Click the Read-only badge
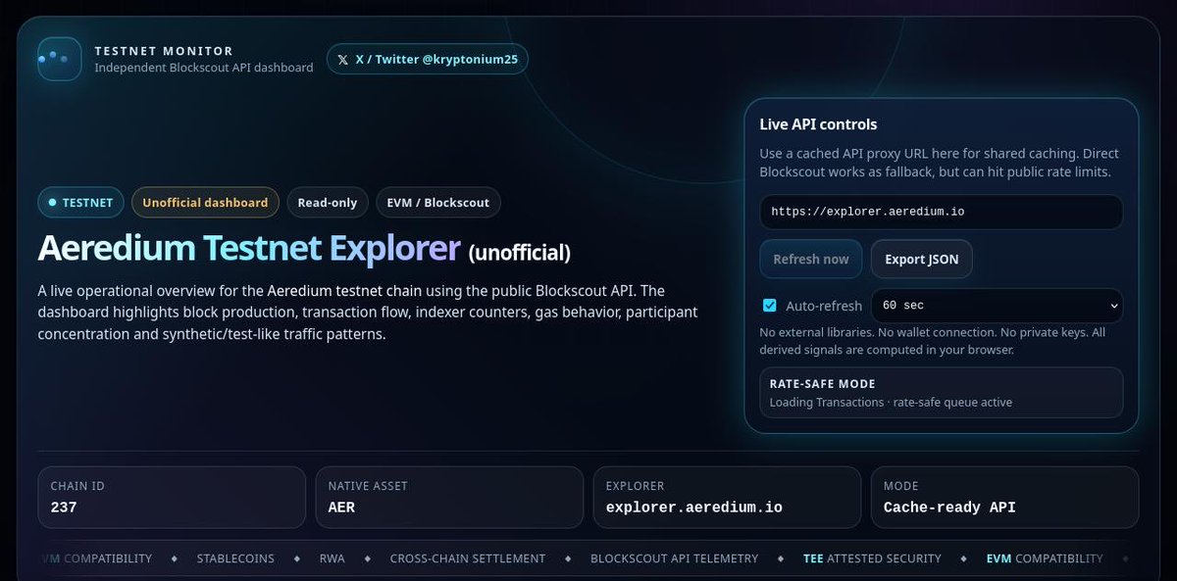The image size is (1177, 581). click(x=328, y=203)
